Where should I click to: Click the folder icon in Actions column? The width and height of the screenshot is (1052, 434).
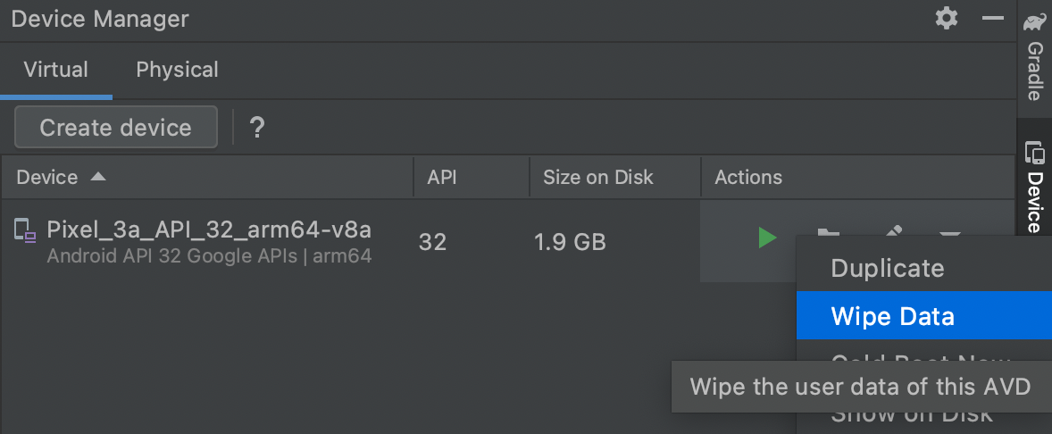[x=829, y=231]
